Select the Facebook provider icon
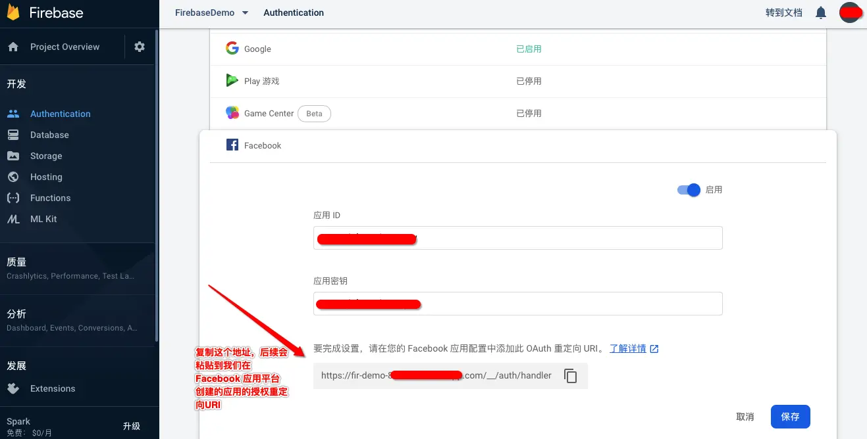Viewport: 867px width, 439px height. coord(232,145)
